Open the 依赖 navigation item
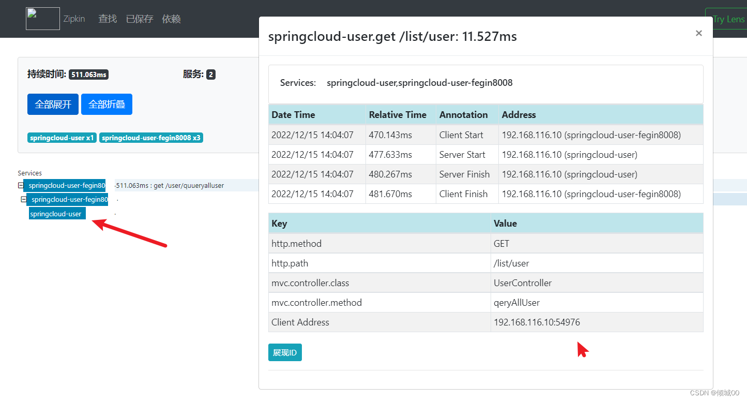Screen dimensions: 747x401 171,19
